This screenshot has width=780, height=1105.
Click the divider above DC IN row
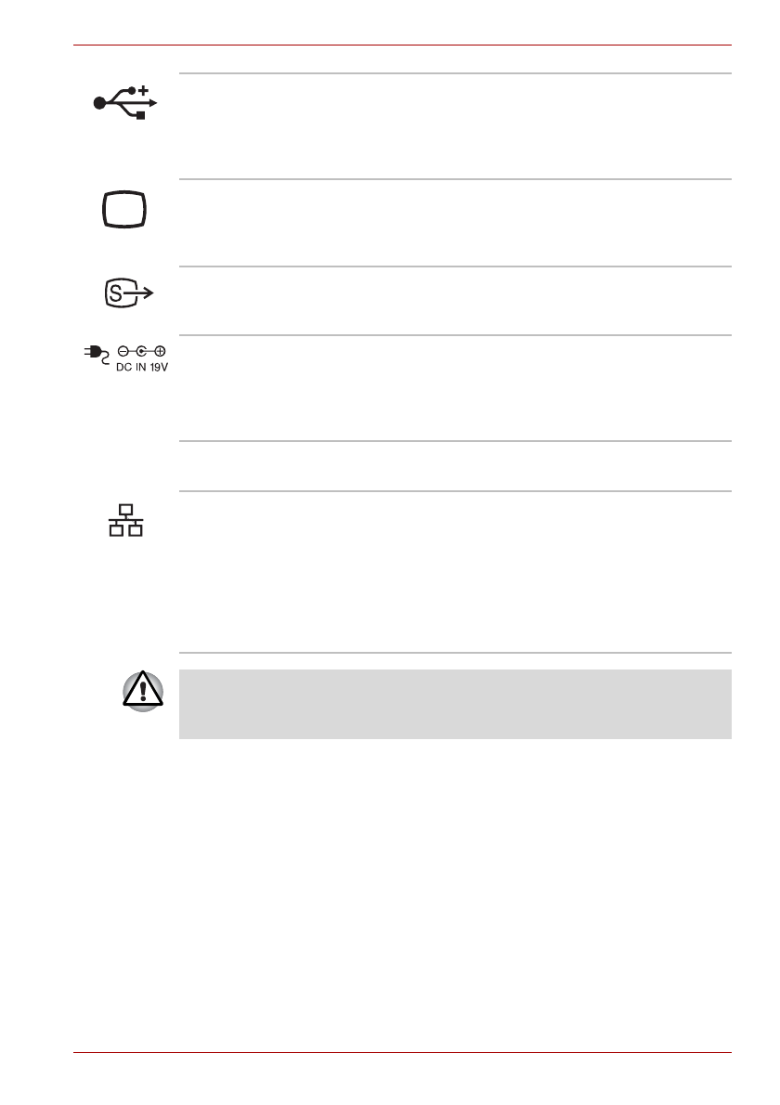pos(455,335)
